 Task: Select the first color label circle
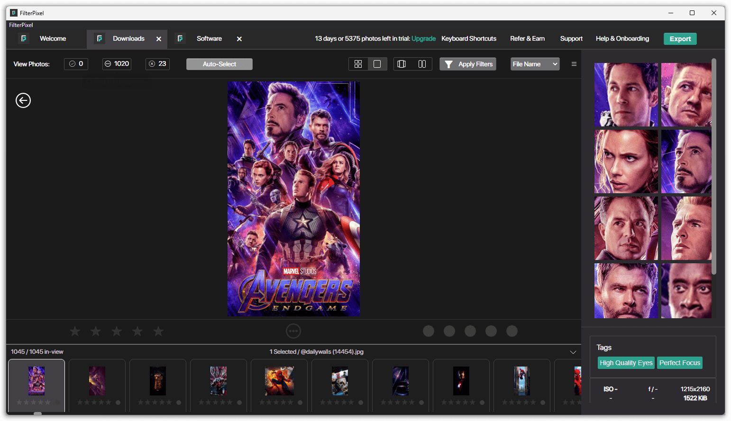[429, 331]
